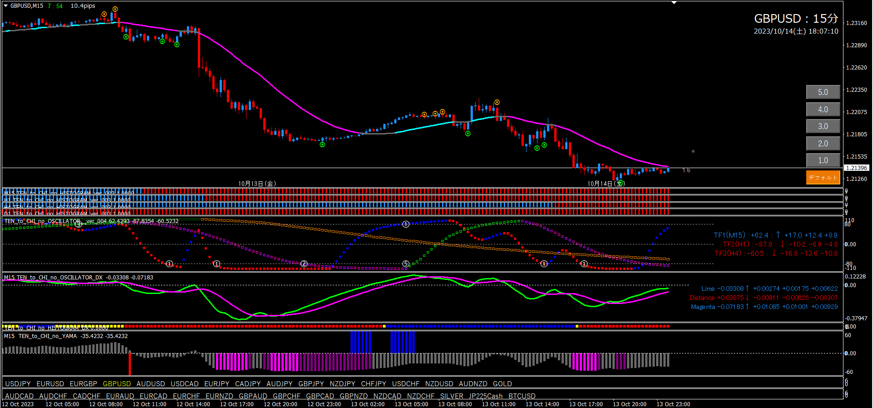Image resolution: width=873 pixels, height=408 pixels.
Task: Switch chart to NZDCAD symbol
Action: click(x=387, y=396)
